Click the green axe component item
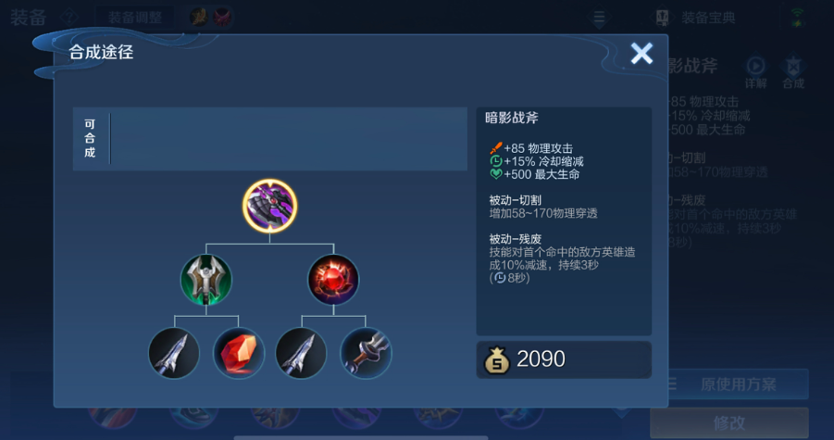This screenshot has width=834, height=440. point(205,280)
